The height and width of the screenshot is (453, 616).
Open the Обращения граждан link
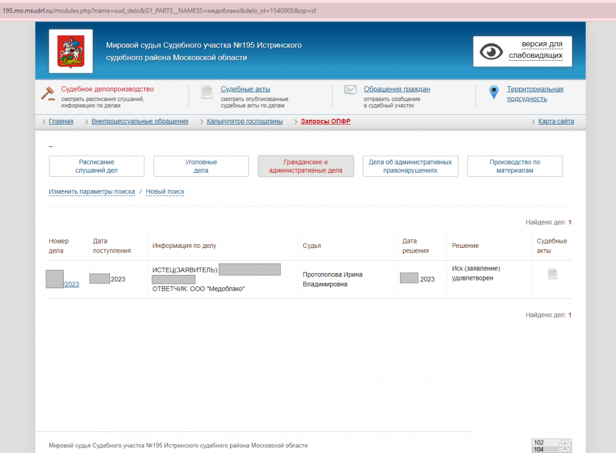pos(397,89)
